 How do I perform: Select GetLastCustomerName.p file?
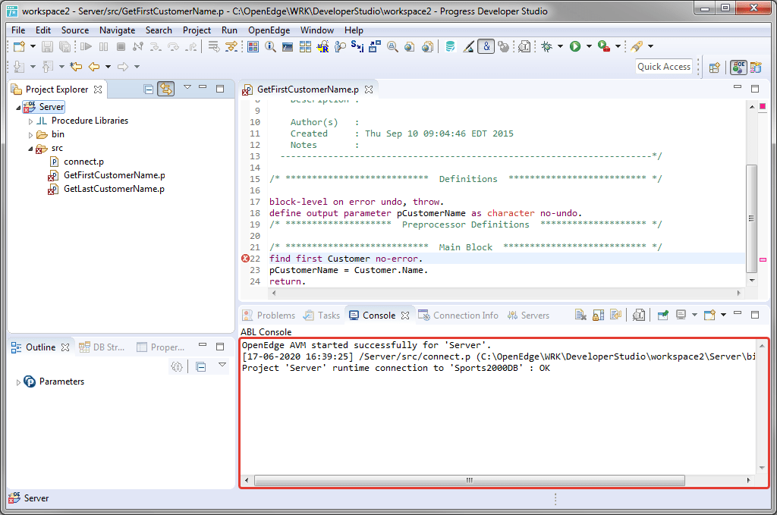114,189
